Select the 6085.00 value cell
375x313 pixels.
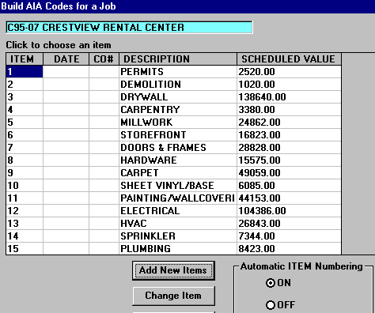pyautogui.click(x=289, y=186)
